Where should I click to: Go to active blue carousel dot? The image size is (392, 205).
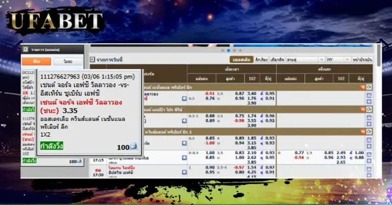pos(229,50)
